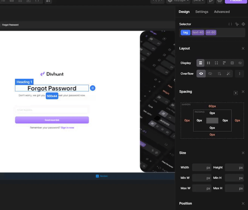The width and height of the screenshot is (248, 210).
Task: Open the Width px unit selector
Action: tap(208, 168)
